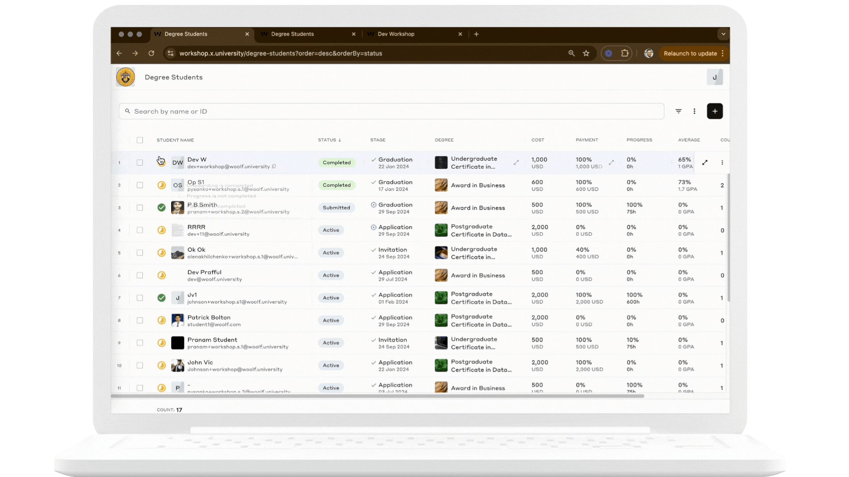This screenshot has height=477, width=849.
Task: Select Patrick Bolton's row checkbox
Action: pyautogui.click(x=140, y=320)
